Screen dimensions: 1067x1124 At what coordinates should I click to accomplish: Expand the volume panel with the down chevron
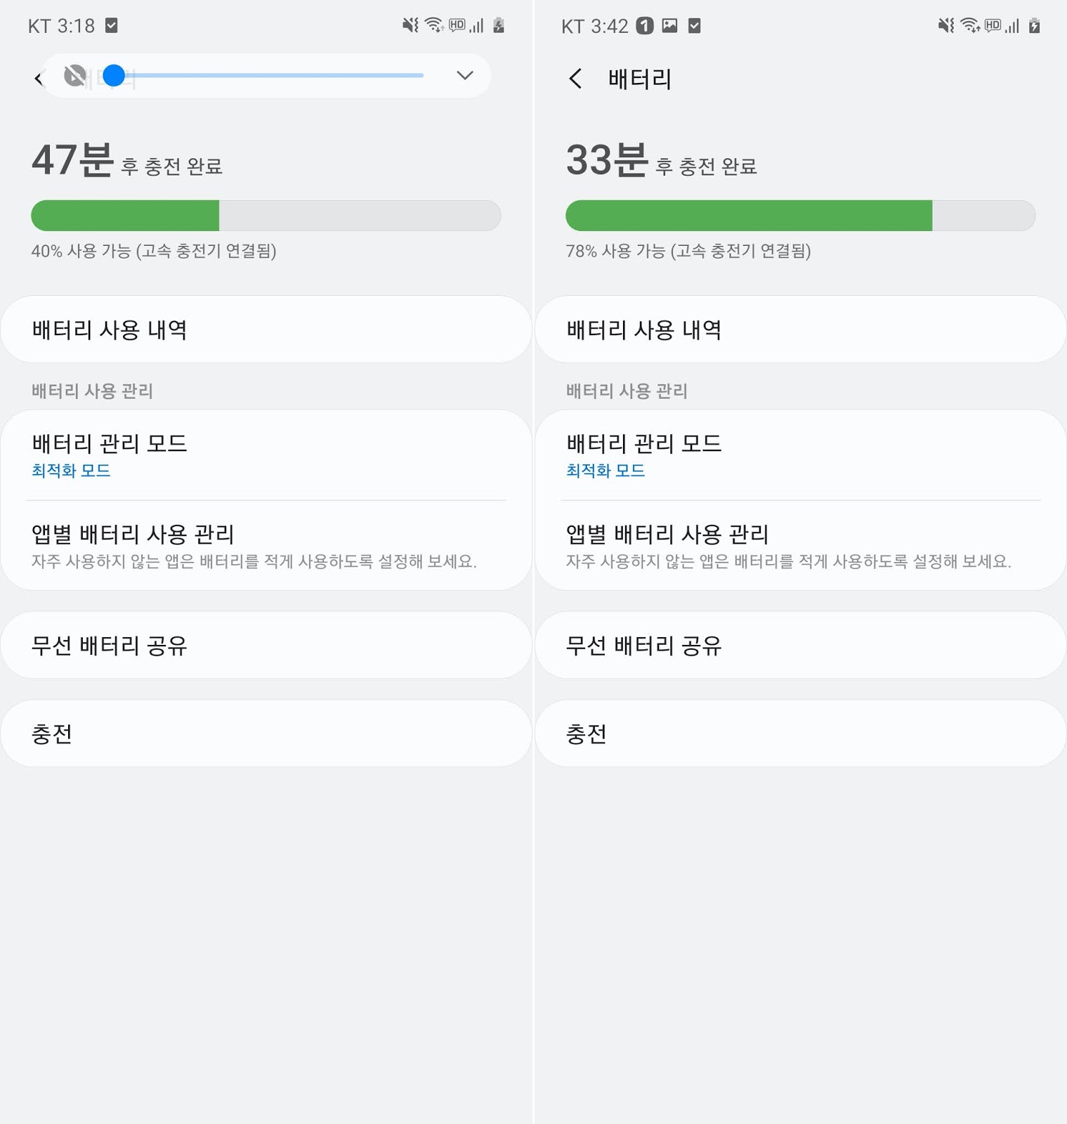point(464,75)
